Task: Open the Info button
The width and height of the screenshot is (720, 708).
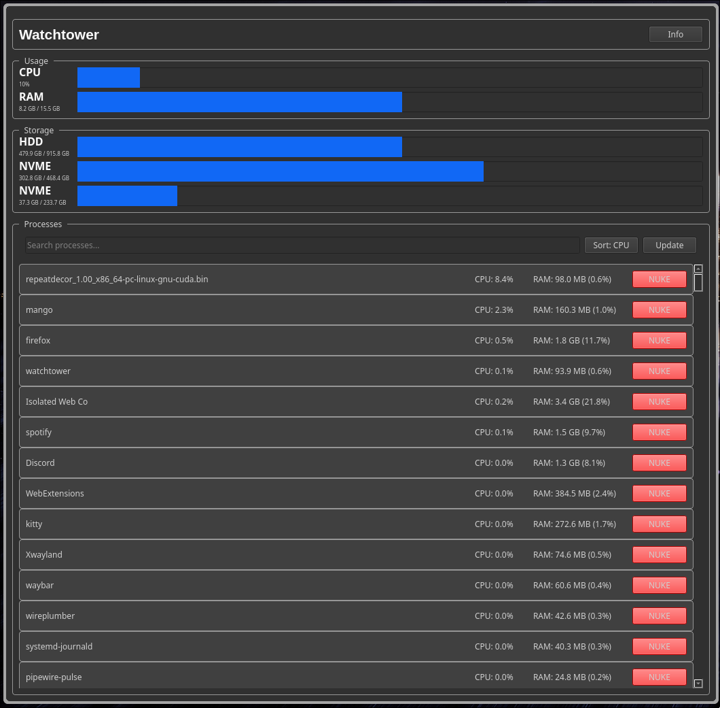Action: coord(675,34)
